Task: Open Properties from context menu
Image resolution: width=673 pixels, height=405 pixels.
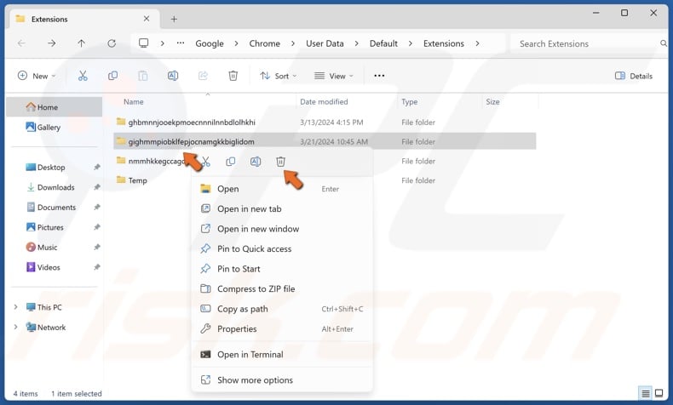Action: coord(282,328)
